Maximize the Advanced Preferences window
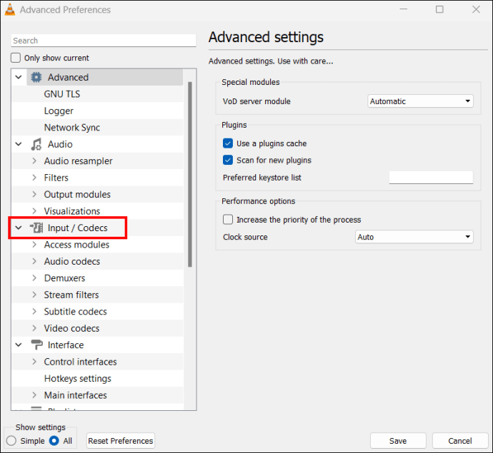The height and width of the screenshot is (453, 493). tap(439, 9)
